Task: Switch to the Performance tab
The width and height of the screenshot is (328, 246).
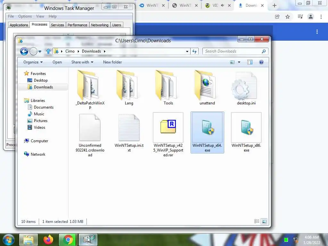Action: (x=77, y=25)
